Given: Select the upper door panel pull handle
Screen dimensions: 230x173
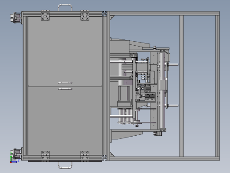Looking at the screenshot, I should coord(65,83).
